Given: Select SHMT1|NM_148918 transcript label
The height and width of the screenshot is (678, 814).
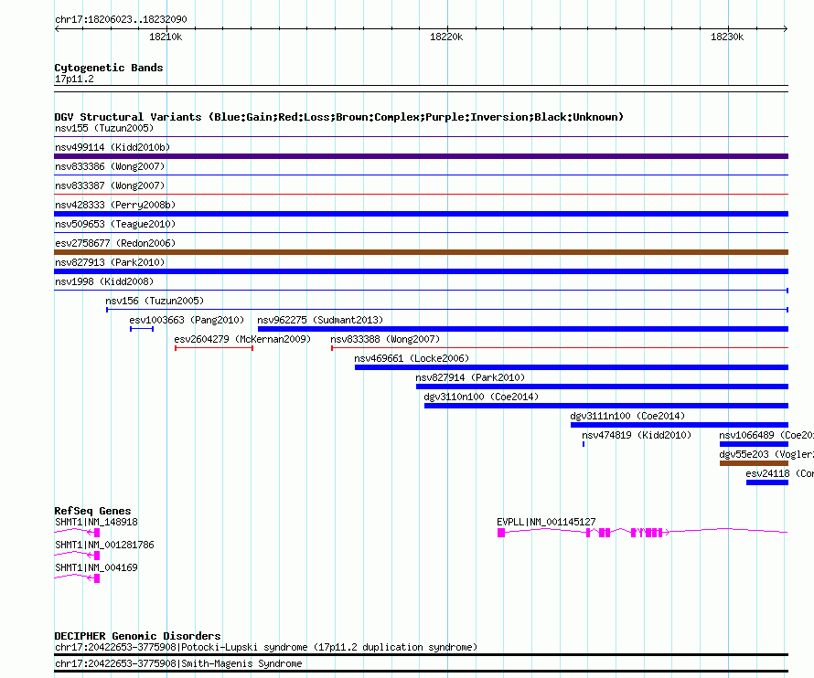Looking at the screenshot, I should [97, 522].
